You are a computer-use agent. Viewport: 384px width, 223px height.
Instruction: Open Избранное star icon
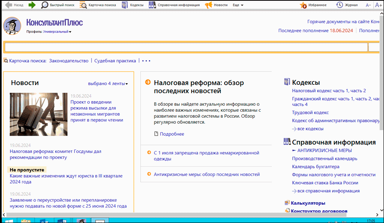tap(303, 5)
